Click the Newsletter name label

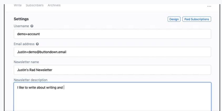(26, 62)
